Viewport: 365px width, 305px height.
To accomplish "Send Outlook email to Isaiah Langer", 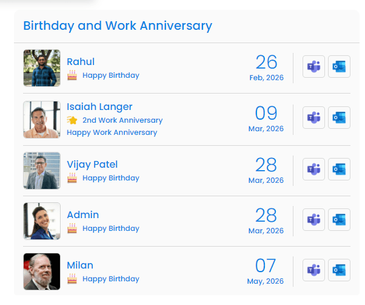I will (339, 118).
